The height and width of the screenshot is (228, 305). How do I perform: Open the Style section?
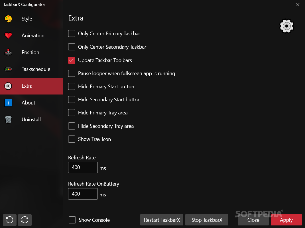(x=32, y=19)
